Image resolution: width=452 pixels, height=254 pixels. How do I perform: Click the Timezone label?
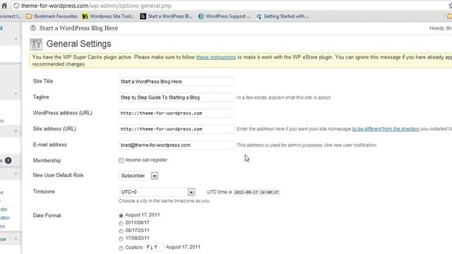click(44, 191)
